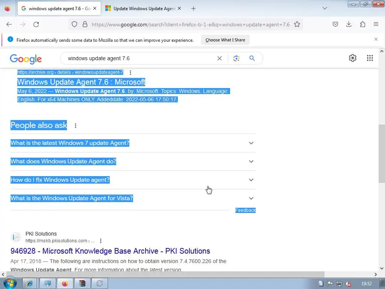Click the archive.org breadcrumb URL

click(70, 72)
